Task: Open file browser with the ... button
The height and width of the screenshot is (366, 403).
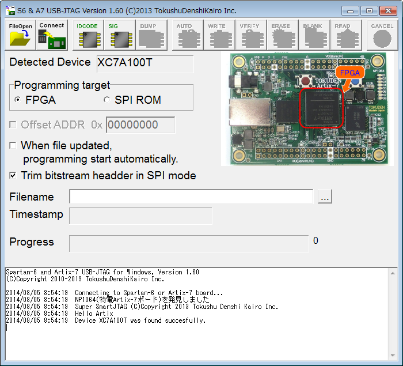Action: click(x=325, y=197)
